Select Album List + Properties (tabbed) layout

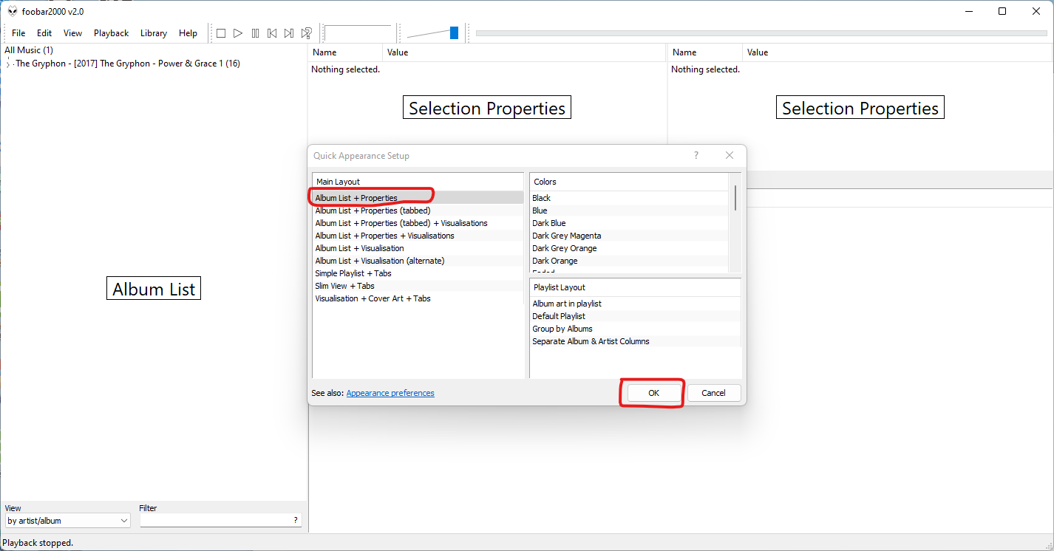(x=418, y=211)
